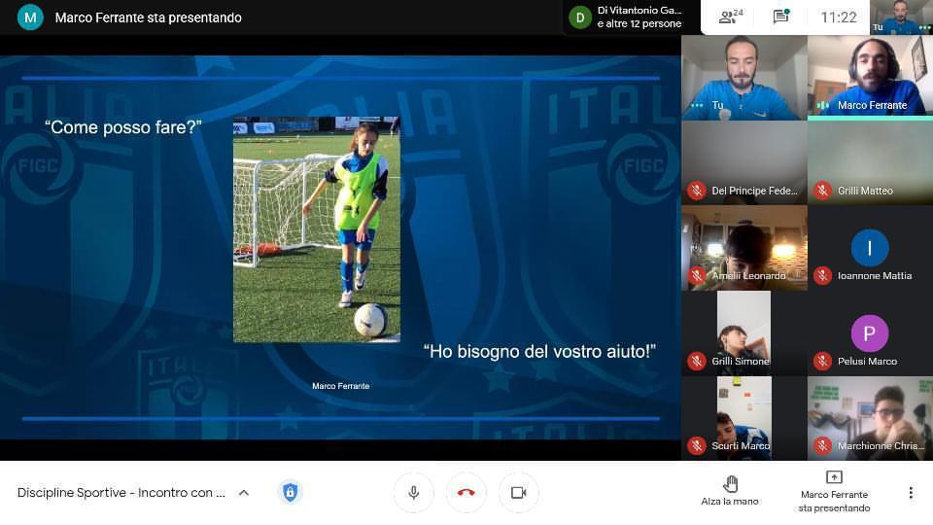The image size is (933, 525).
Task: Click the raise hand icon
Action: [x=730, y=484]
